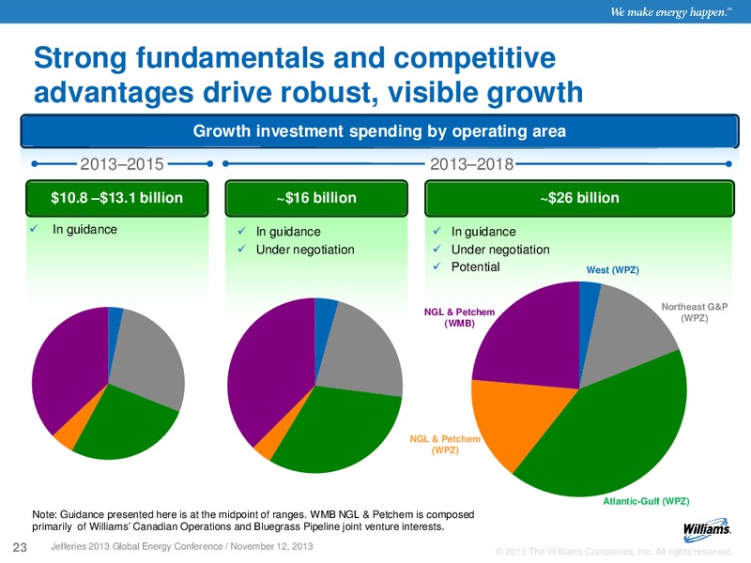Screen dimensions: 751x563
Task: Click the 'Atlantic-Gulf (WPZ)' chart label
Action: coord(646,501)
